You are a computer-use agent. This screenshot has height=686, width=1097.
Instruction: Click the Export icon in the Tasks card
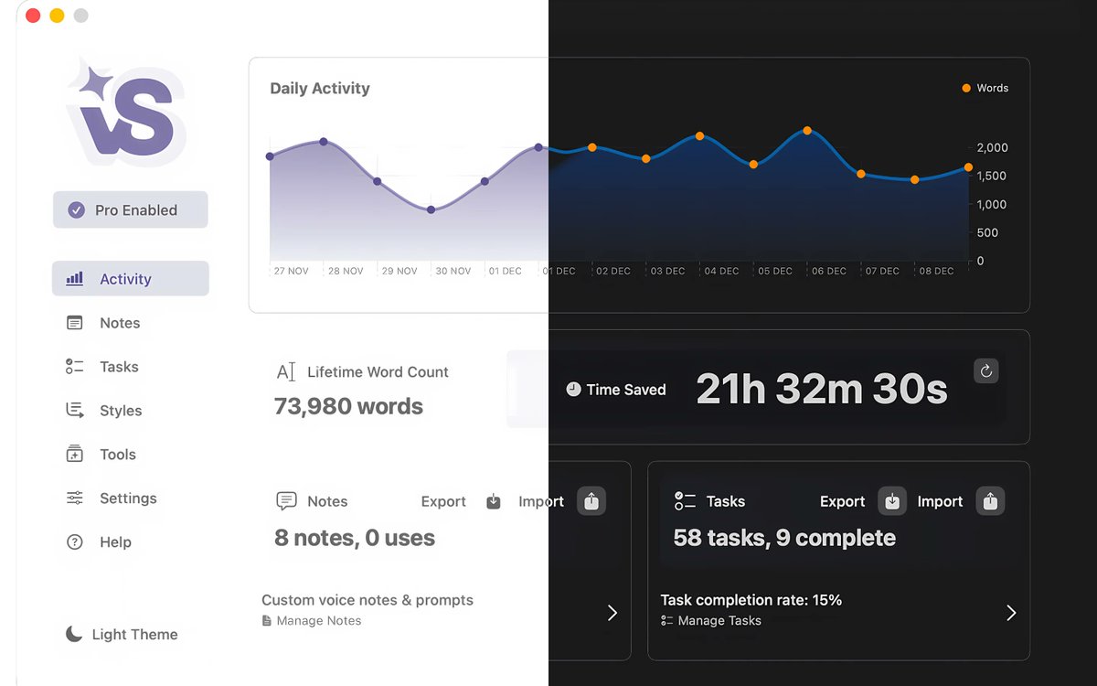click(891, 501)
